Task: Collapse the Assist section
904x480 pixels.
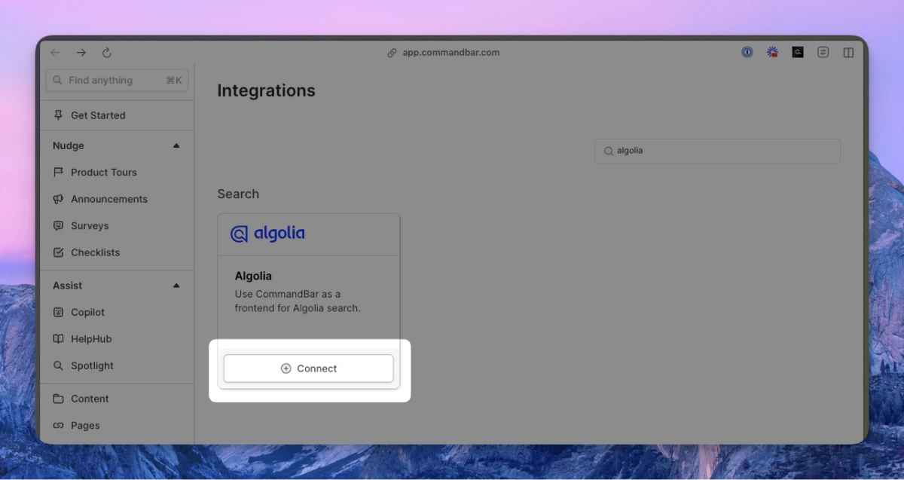Action: (176, 286)
